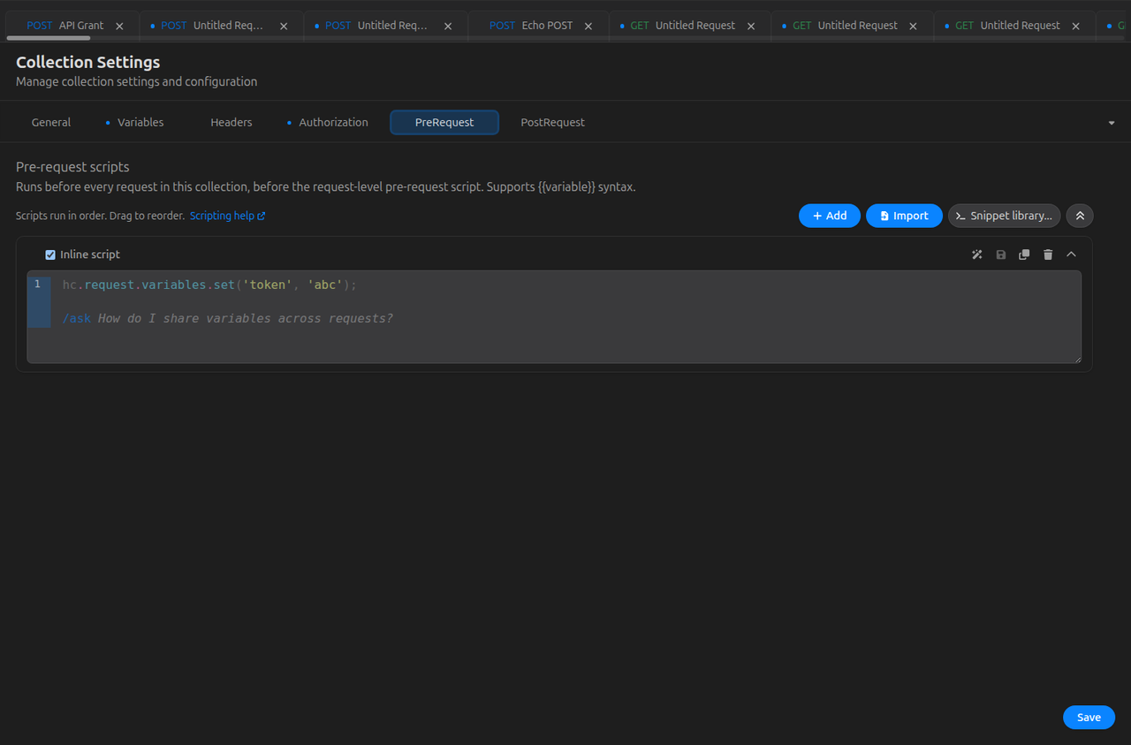The height and width of the screenshot is (745, 1131).
Task: Toggle the Inline script checkbox
Action: coord(50,255)
